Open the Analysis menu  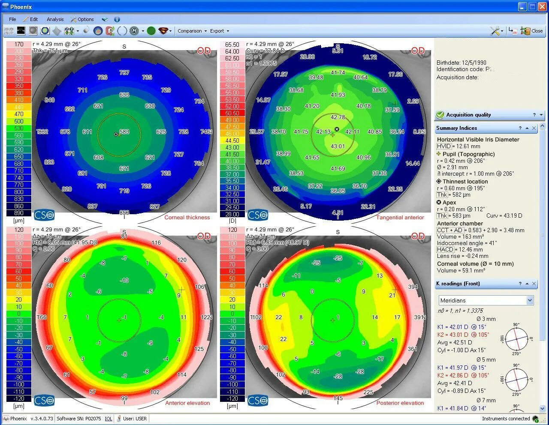[55, 19]
